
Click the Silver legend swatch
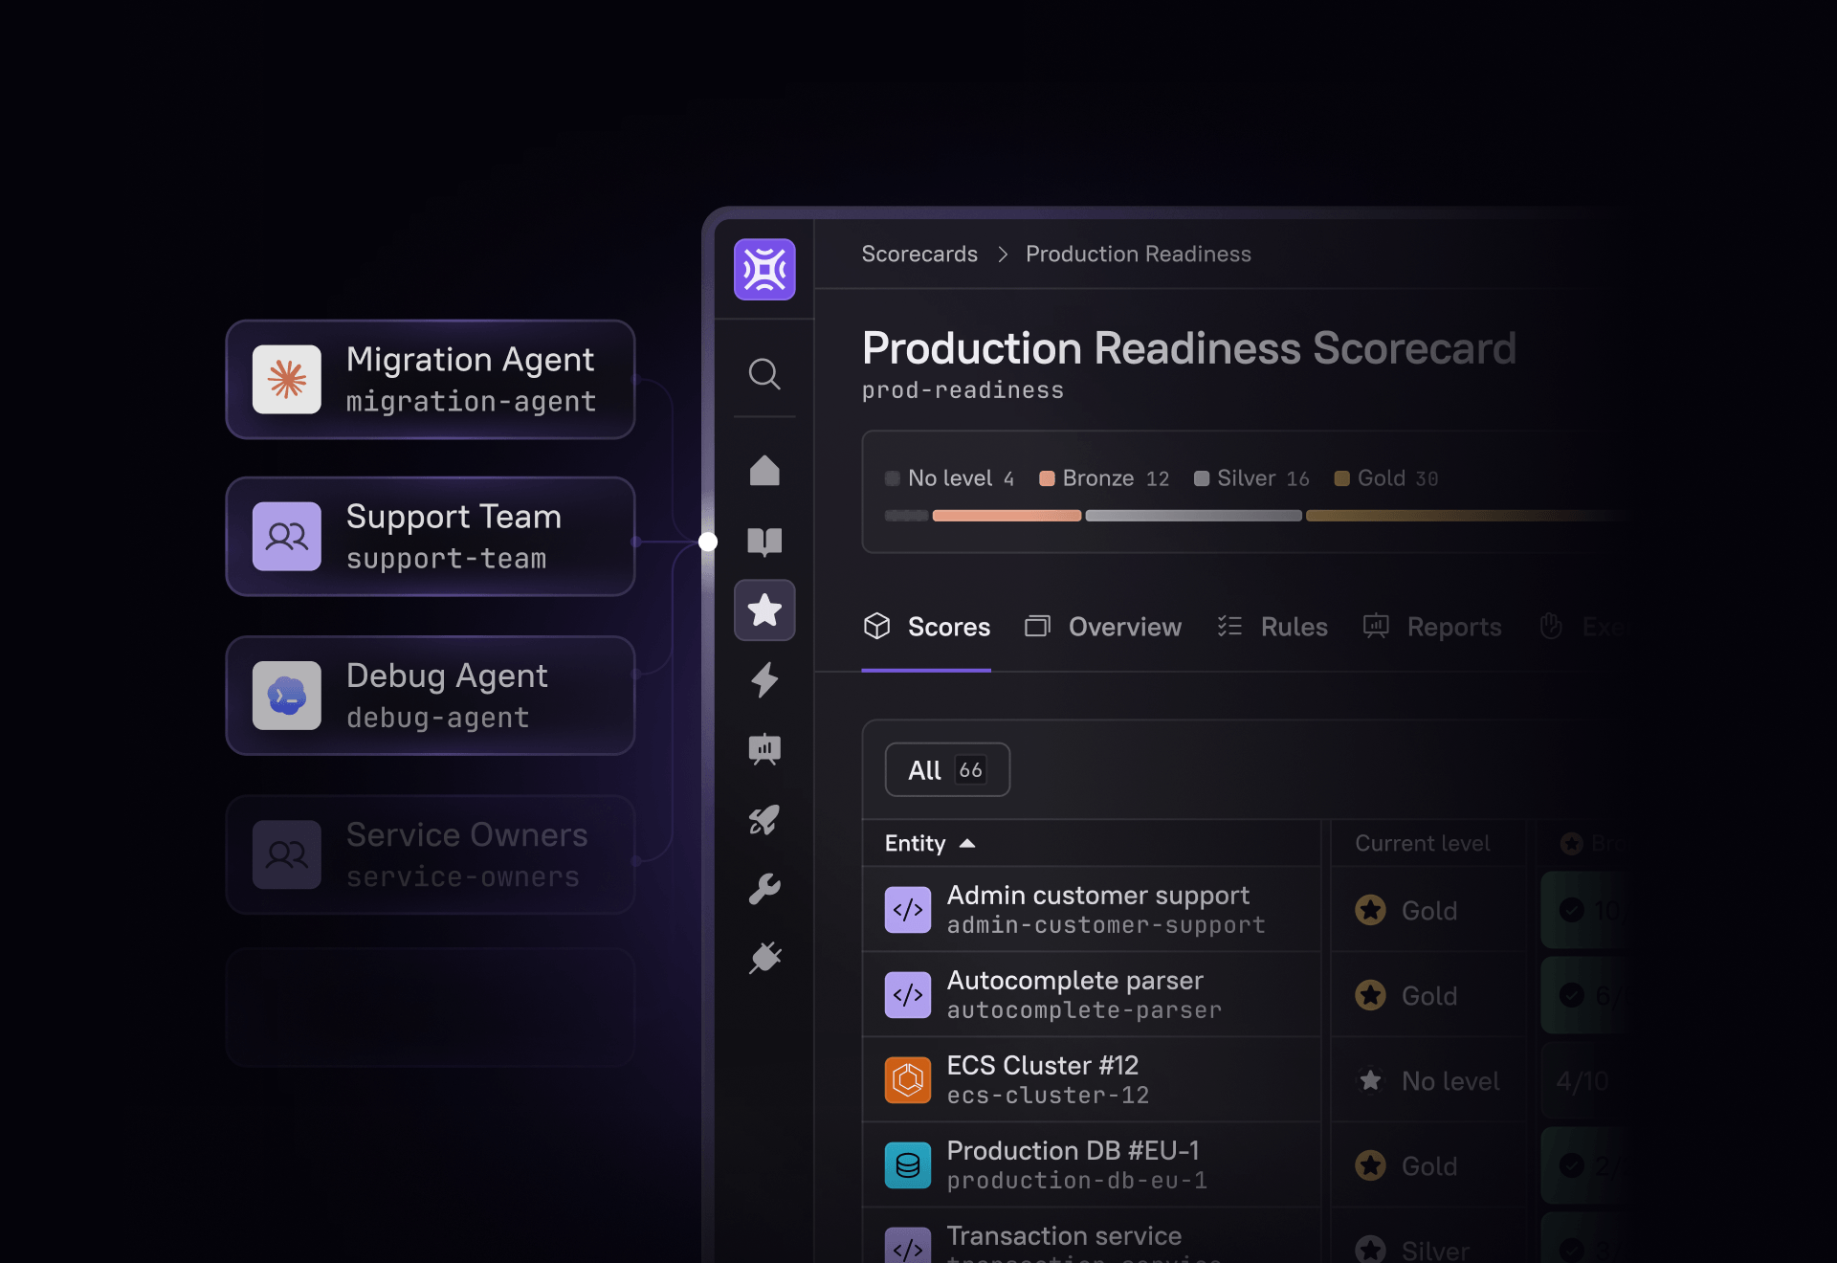coord(1202,478)
